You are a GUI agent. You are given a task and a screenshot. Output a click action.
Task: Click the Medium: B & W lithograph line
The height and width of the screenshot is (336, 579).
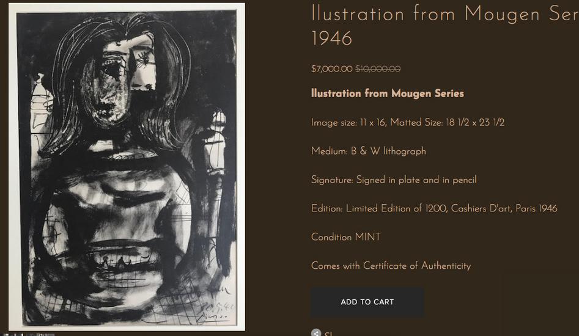pos(369,152)
